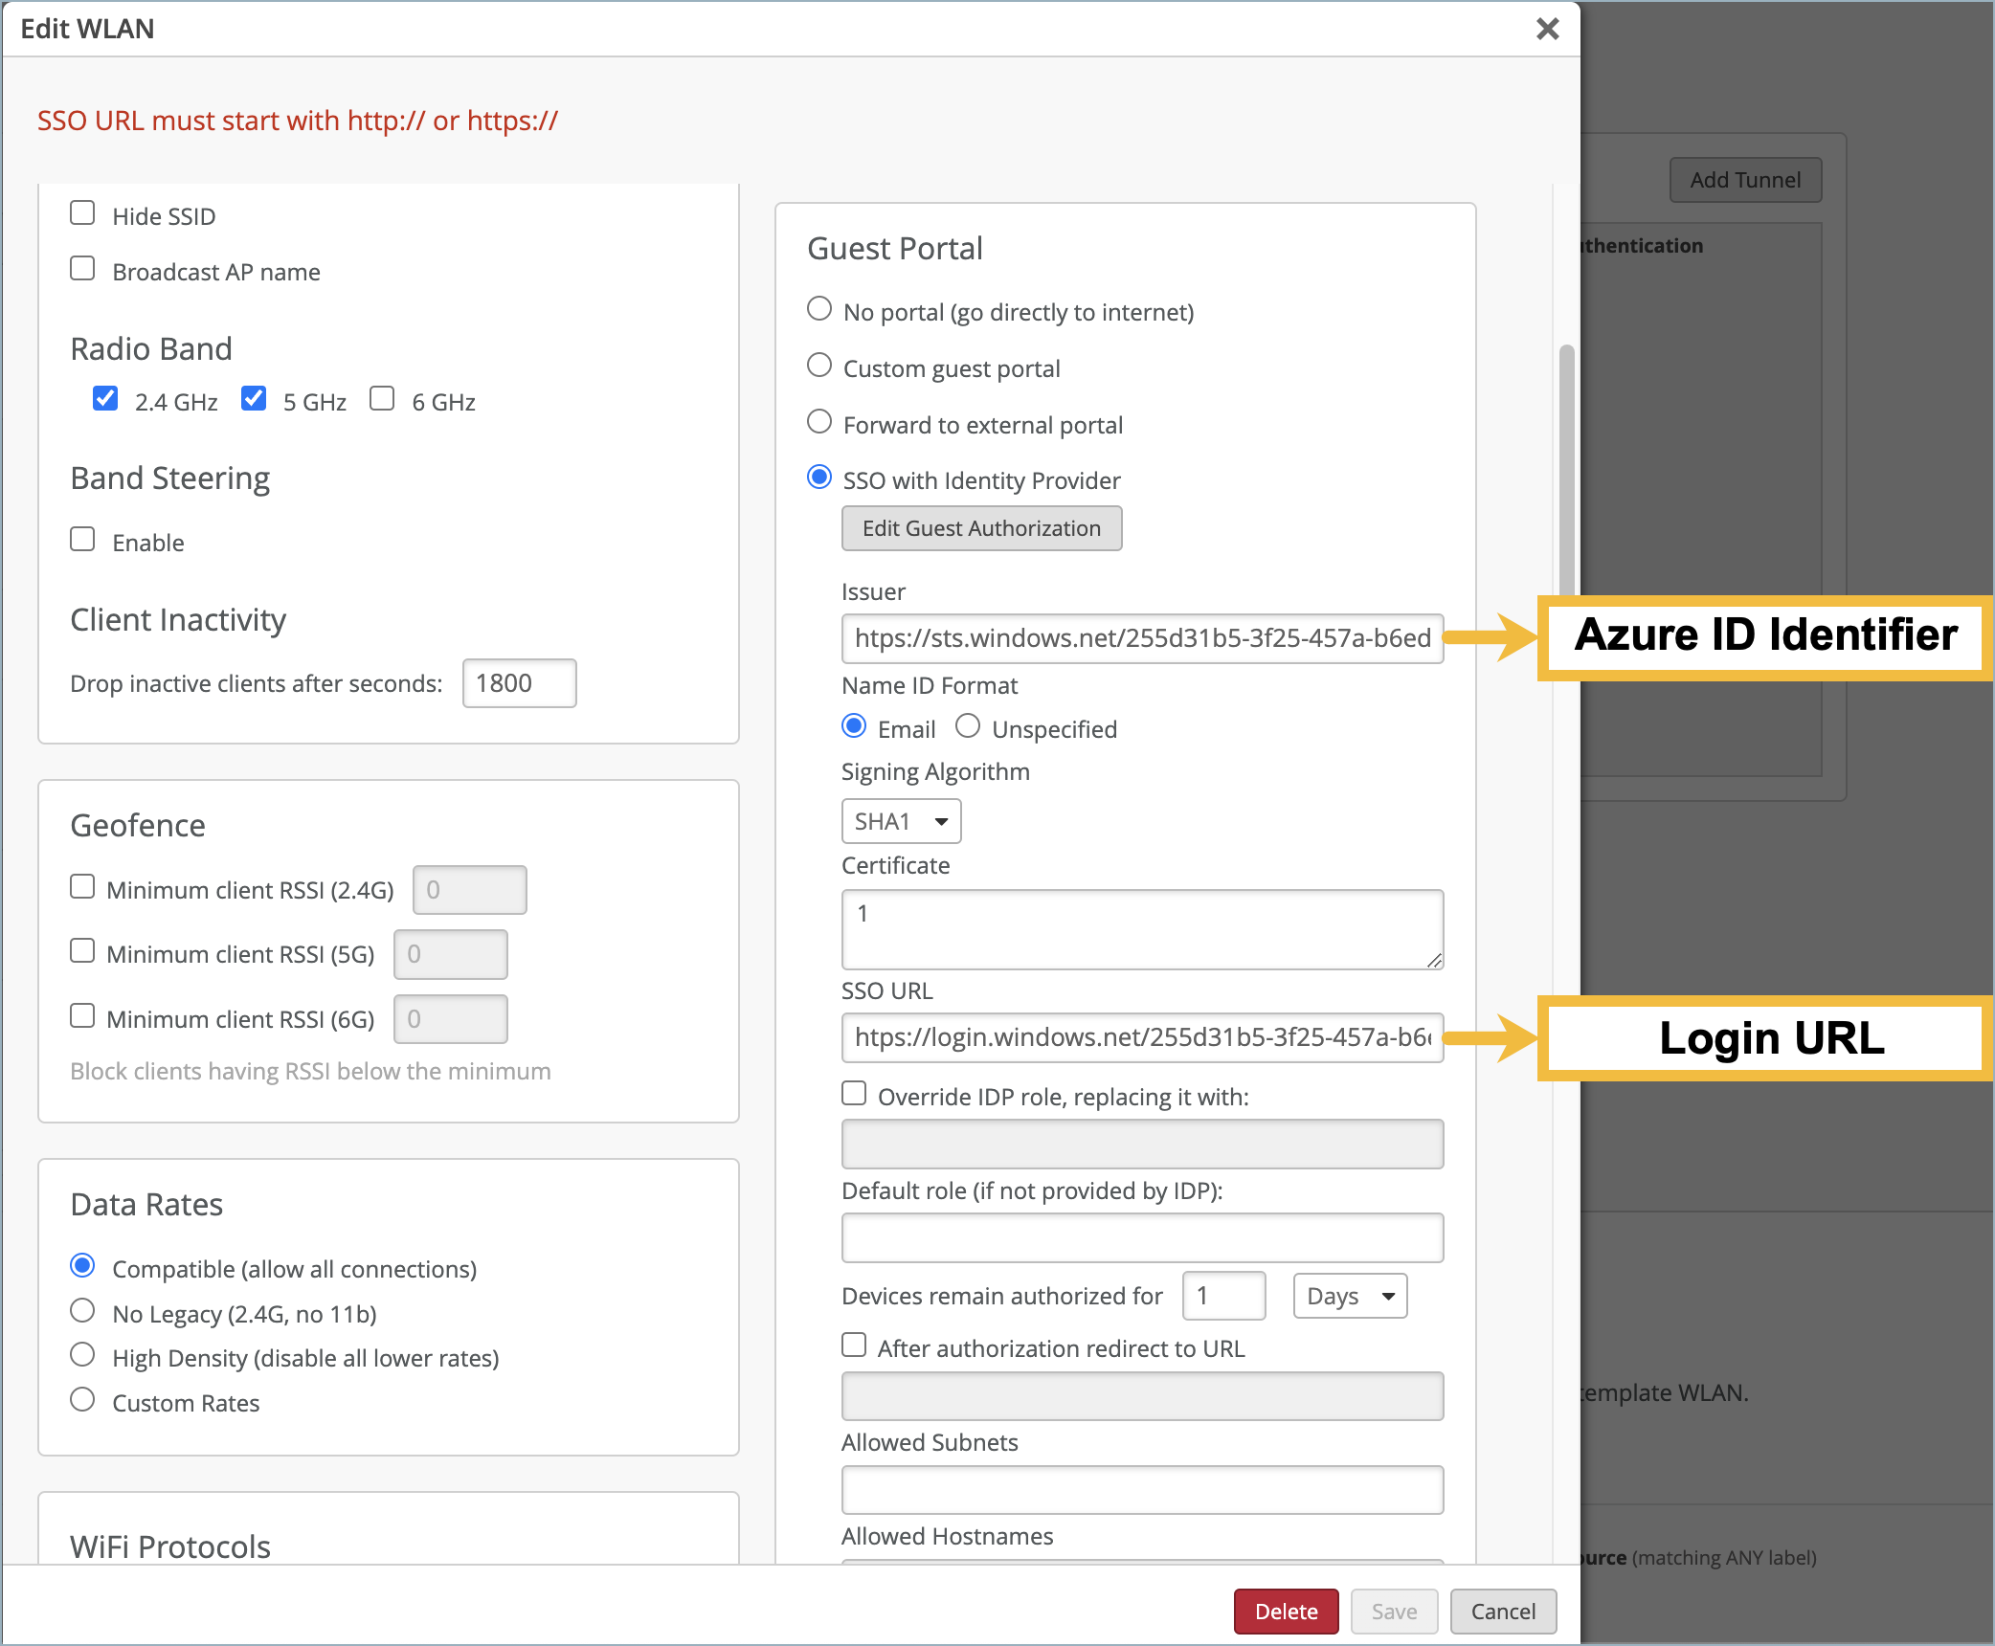Click the SSO URL input field
Image resolution: width=1995 pixels, height=1646 pixels.
pos(1142,1037)
